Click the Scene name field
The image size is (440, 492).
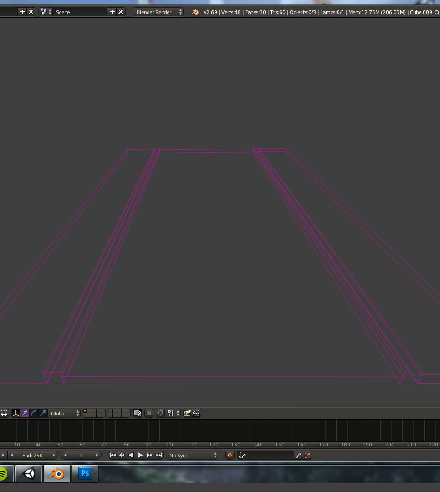coord(80,12)
